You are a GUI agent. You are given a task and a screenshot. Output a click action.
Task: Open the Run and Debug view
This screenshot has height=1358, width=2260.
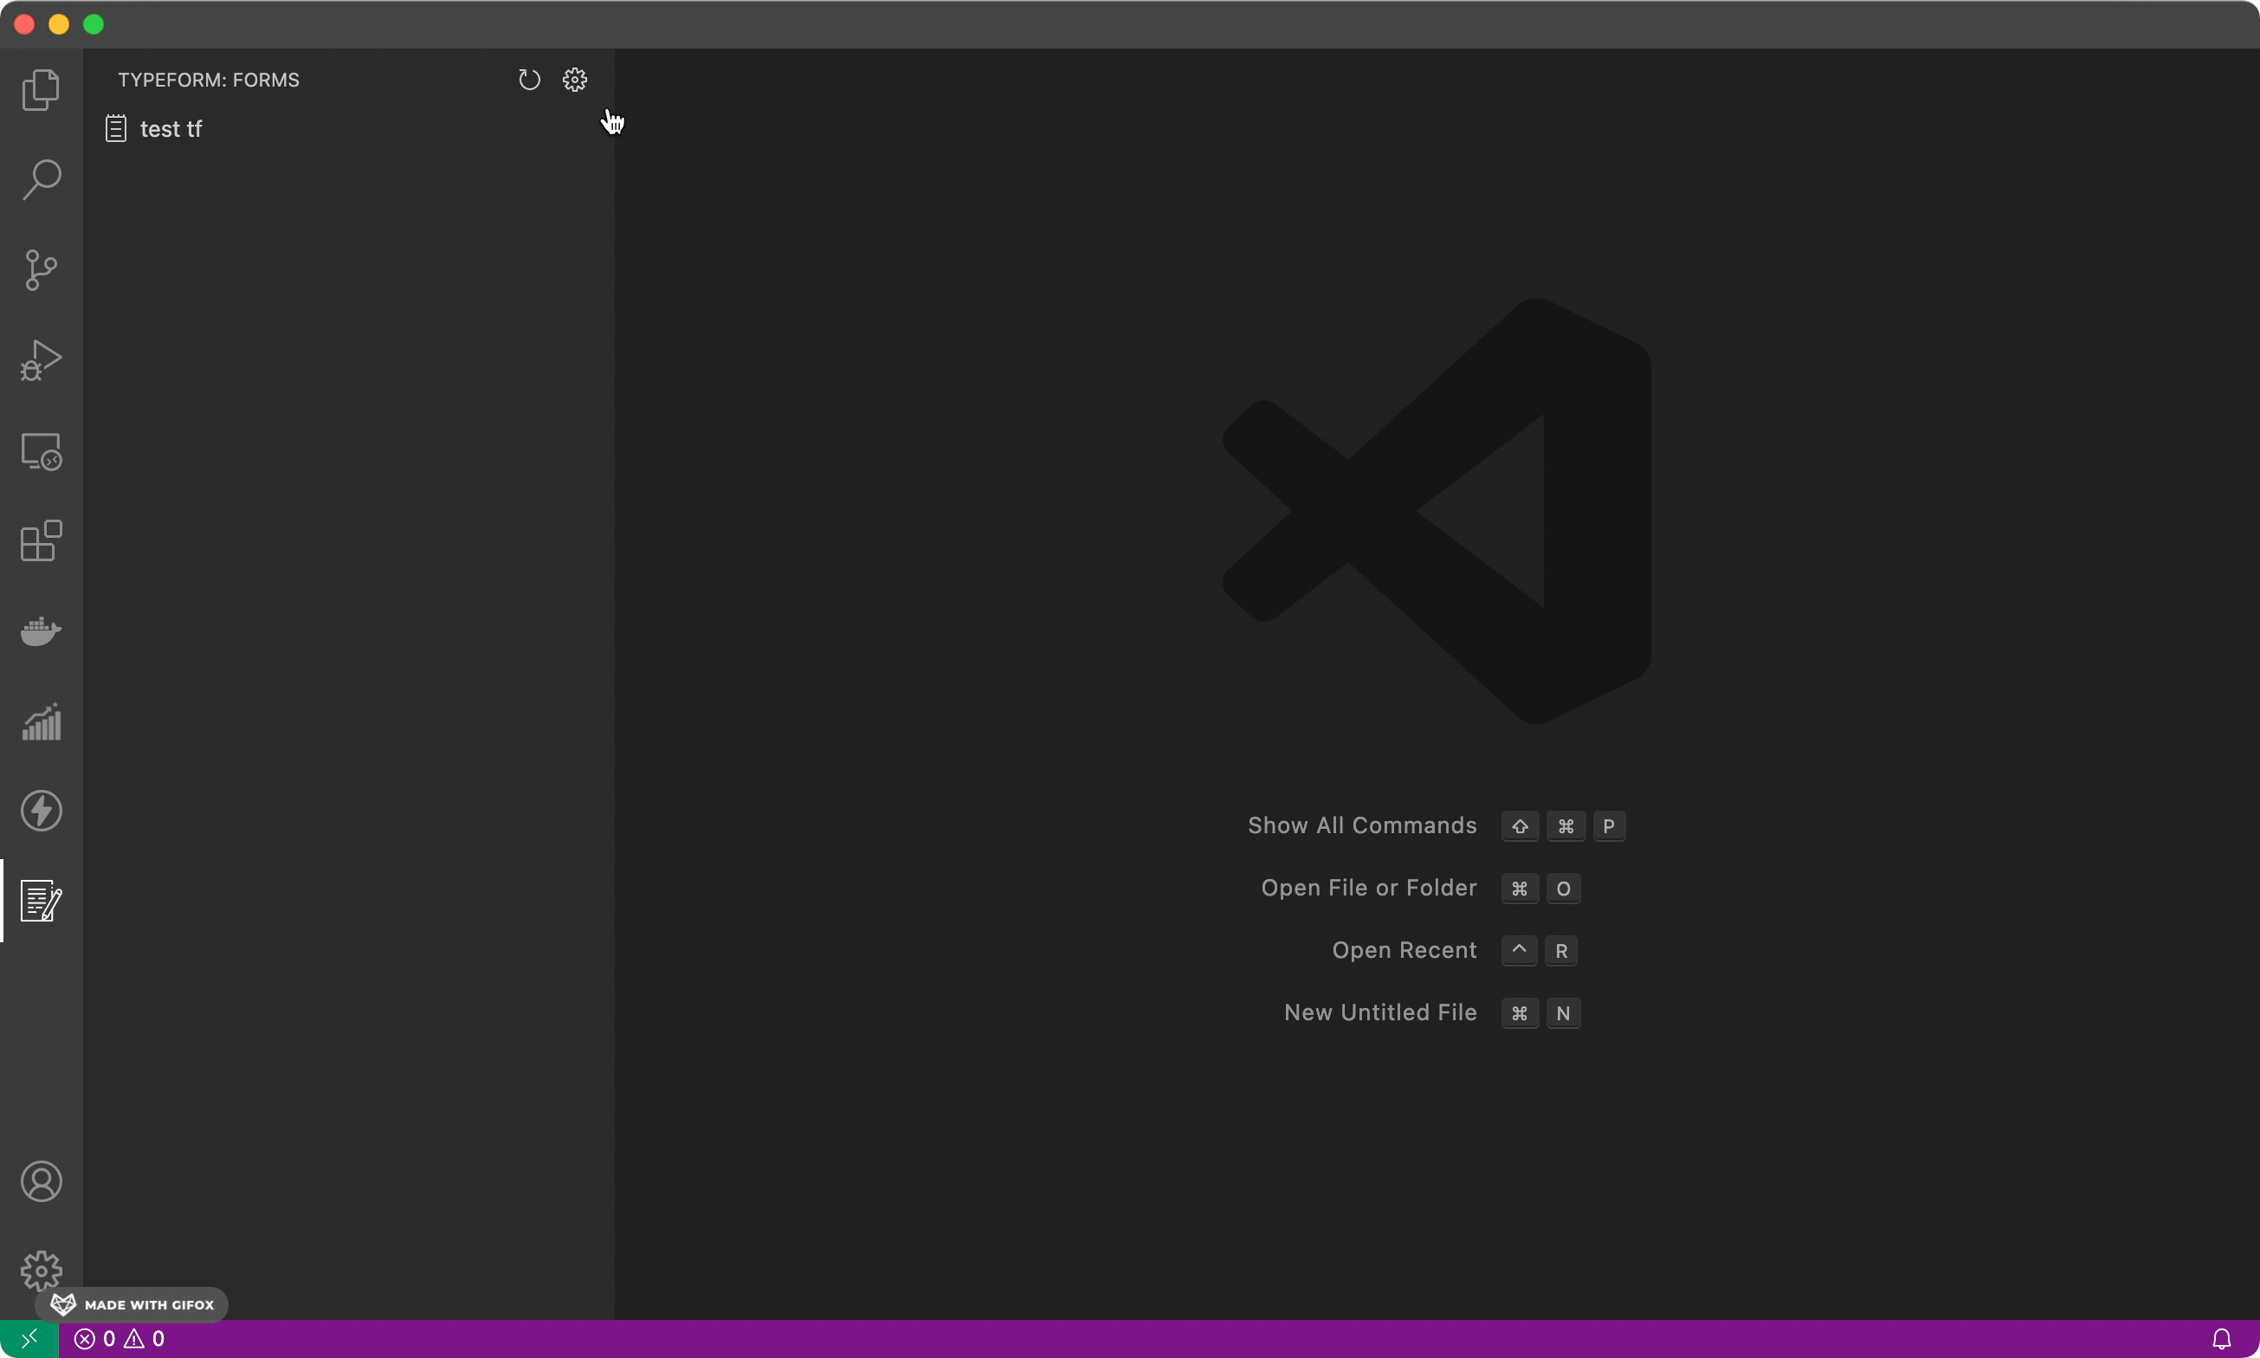click(42, 359)
